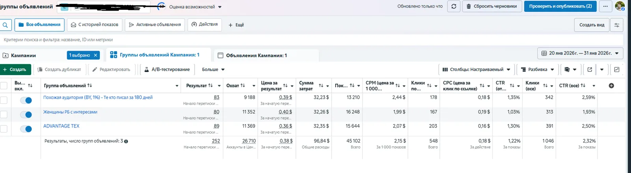Sort by the on/off status column arrows

click(x=30, y=86)
